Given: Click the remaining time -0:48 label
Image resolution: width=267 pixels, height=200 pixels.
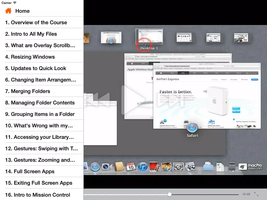Looking at the screenshot, I should (x=246, y=194).
